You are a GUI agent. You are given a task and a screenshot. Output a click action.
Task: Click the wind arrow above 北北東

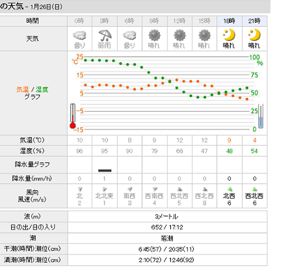105,189
